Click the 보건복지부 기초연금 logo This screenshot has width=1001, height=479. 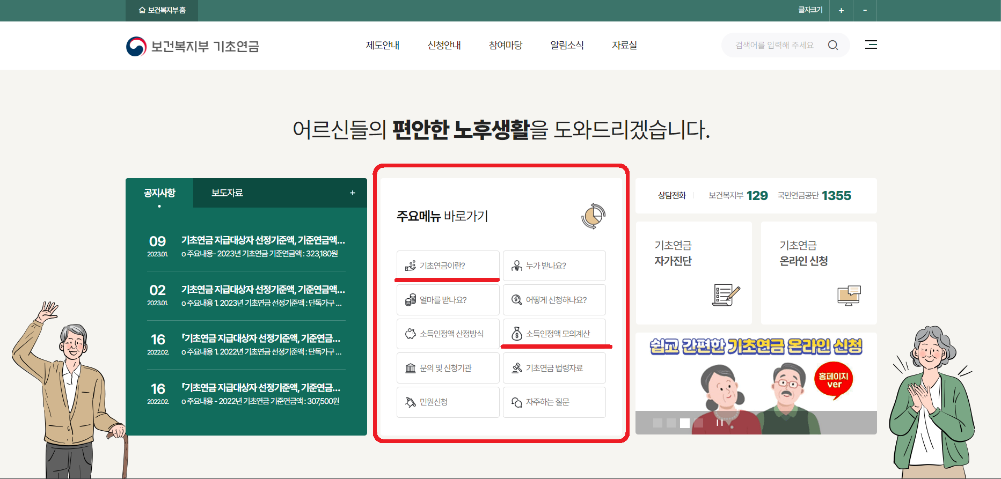tap(193, 46)
